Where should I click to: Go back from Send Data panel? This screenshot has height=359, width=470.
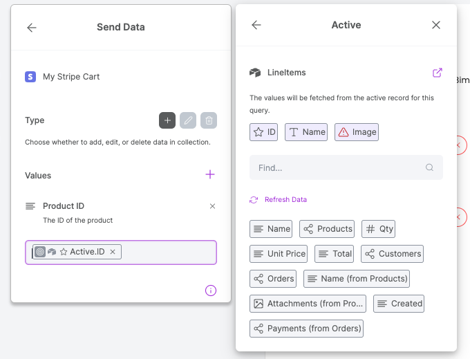click(32, 28)
